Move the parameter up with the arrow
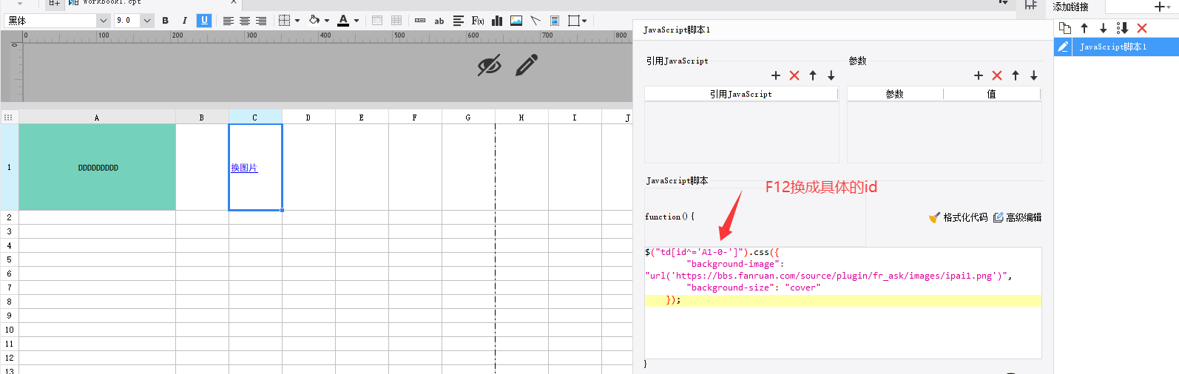This screenshot has width=1179, height=374. [x=1016, y=75]
